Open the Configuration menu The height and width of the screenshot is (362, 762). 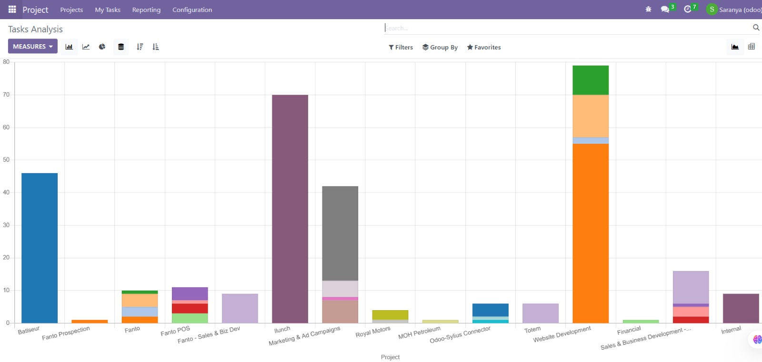point(192,10)
